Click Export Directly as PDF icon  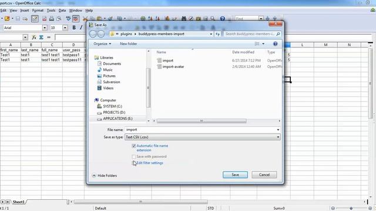(x=45, y=18)
